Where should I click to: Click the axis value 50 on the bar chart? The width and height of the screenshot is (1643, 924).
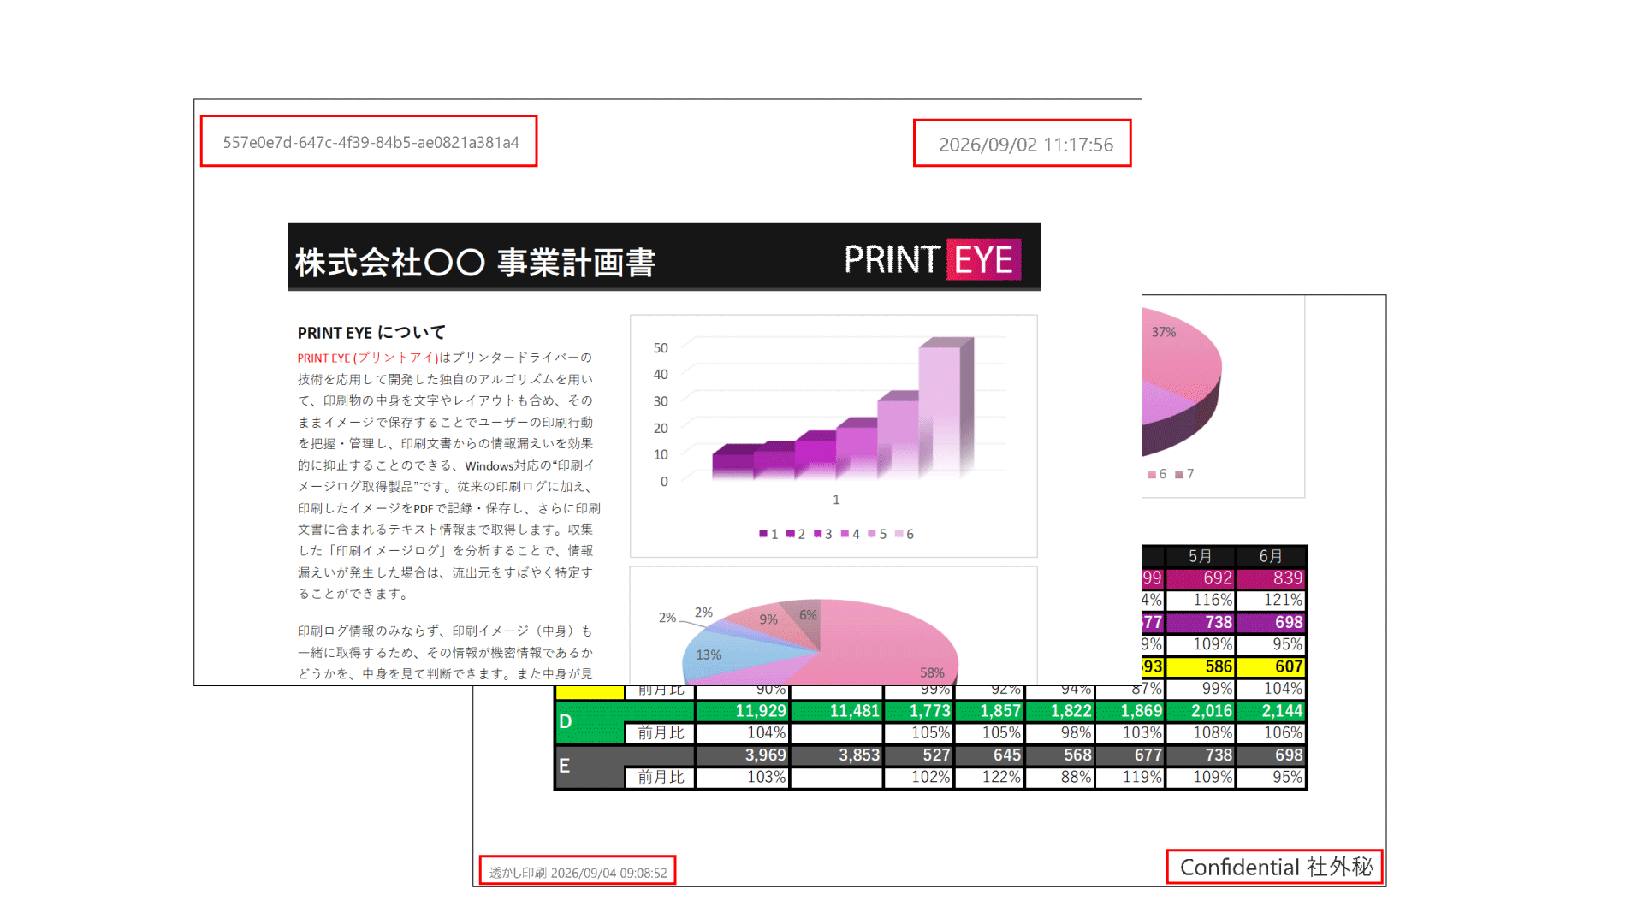[x=661, y=348]
